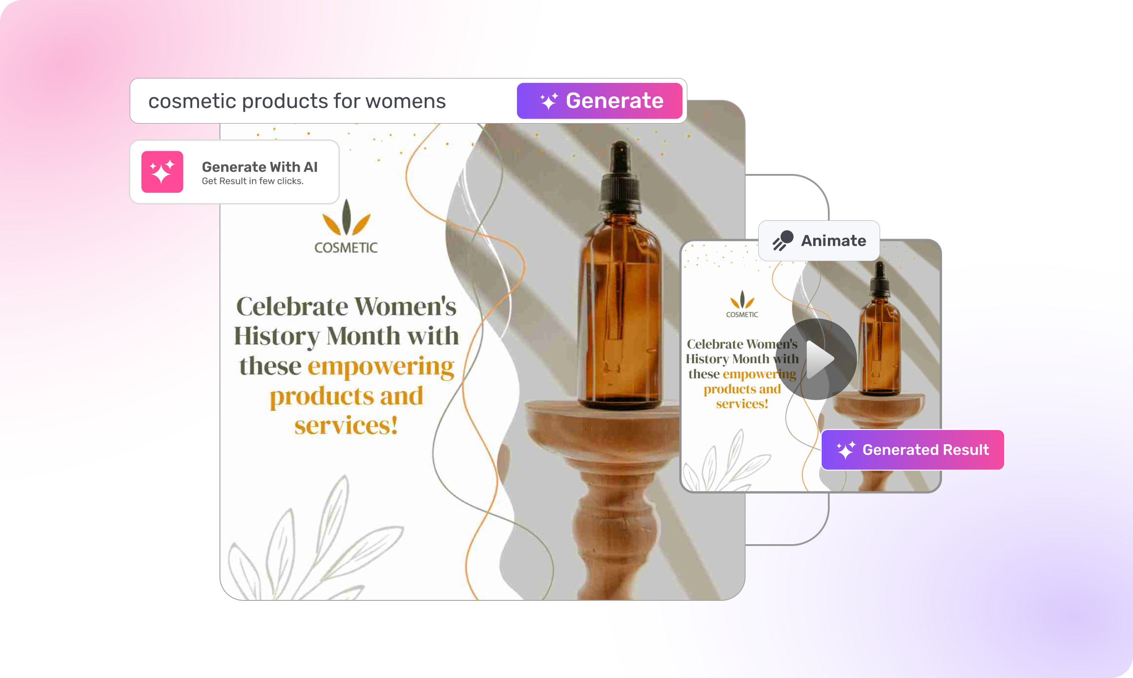Screen dimensions: 1133x678
Task: Play the animated preview video
Action: click(816, 359)
